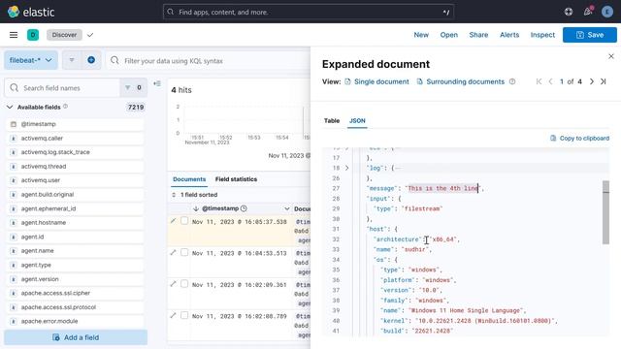This screenshot has width=621, height=349.
Task: Click the field type filter icon
Action: (127, 87)
